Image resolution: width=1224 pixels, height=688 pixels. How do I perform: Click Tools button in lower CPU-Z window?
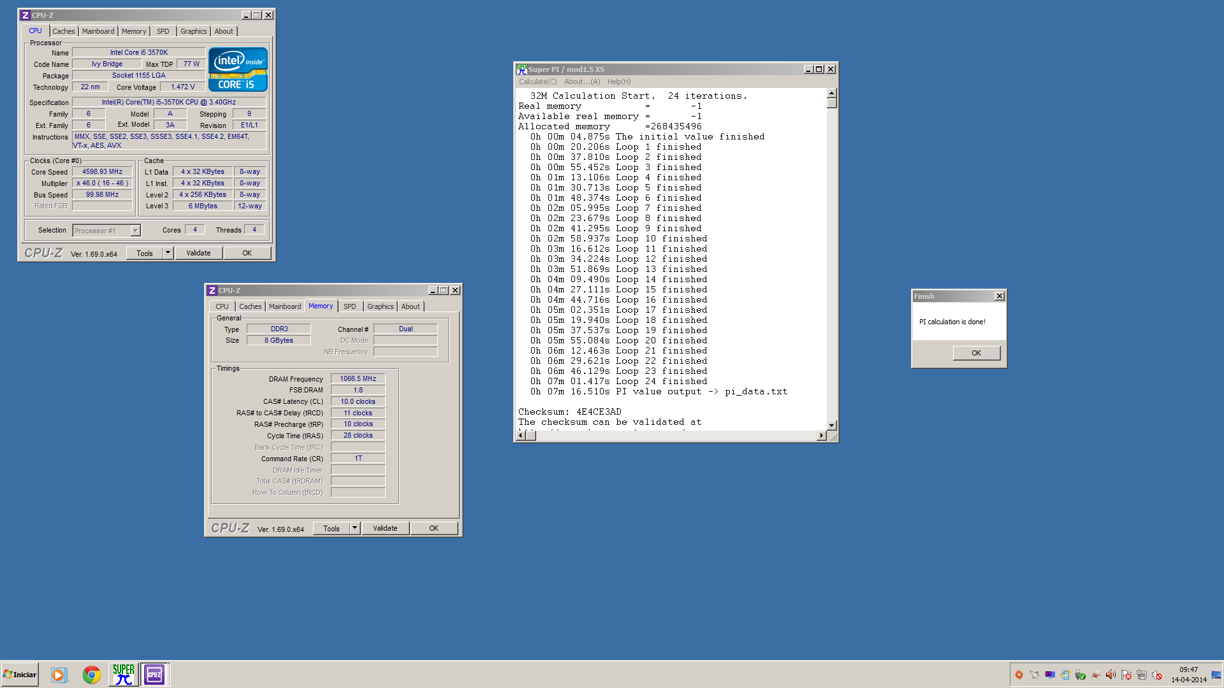(331, 528)
